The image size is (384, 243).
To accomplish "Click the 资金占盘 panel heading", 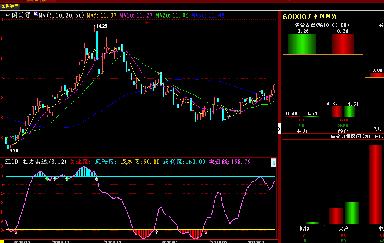I will (322, 25).
